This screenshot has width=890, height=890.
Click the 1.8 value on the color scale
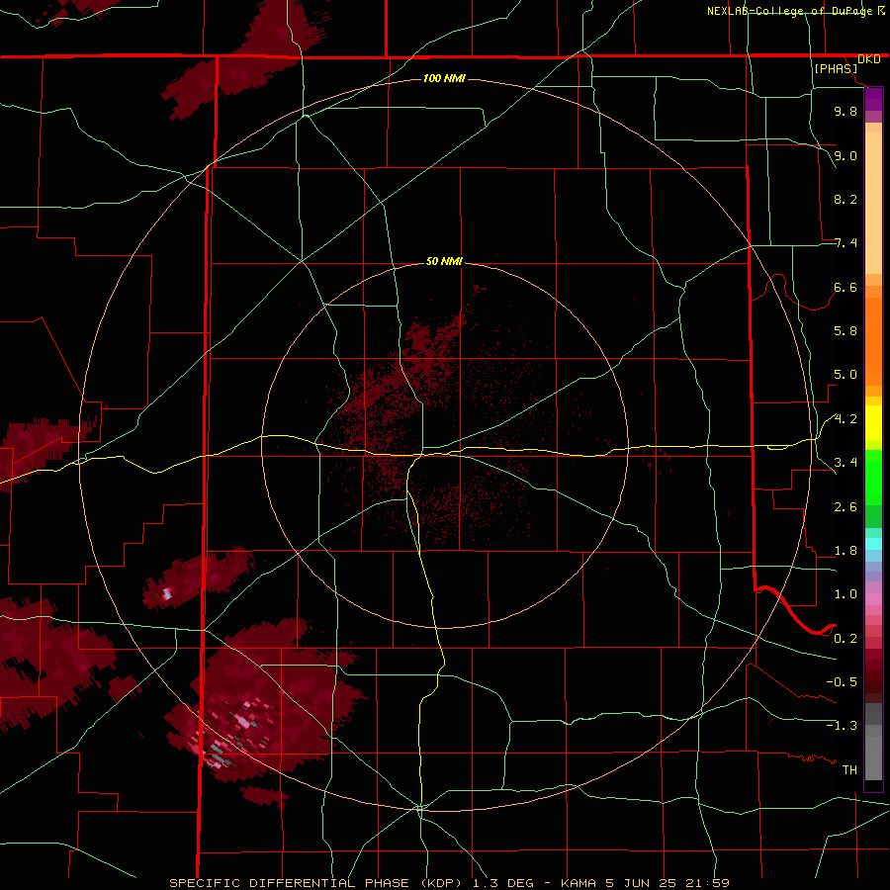click(845, 551)
